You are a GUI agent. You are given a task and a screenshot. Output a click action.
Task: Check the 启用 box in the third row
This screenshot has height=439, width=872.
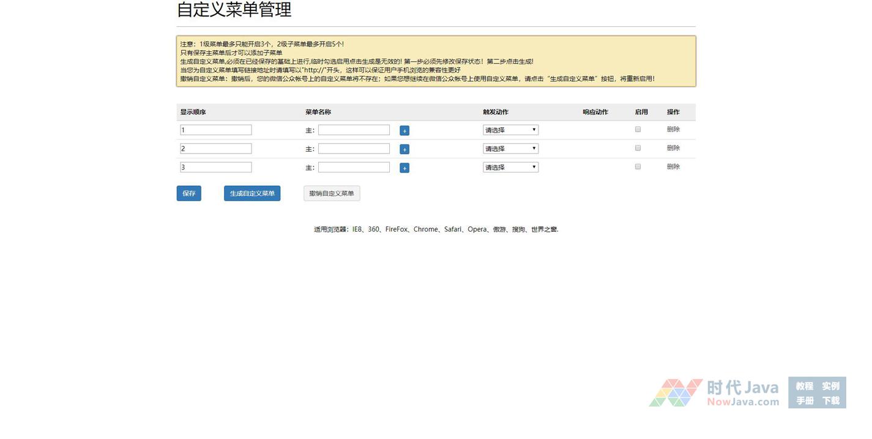638,166
